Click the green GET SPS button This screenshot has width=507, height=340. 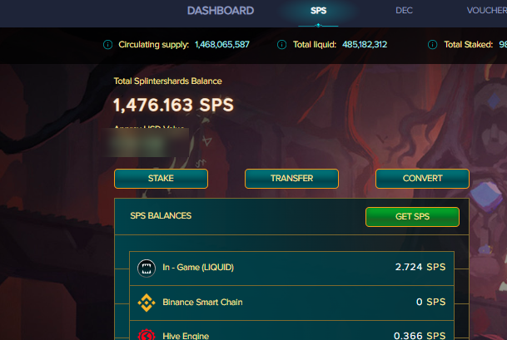(412, 217)
